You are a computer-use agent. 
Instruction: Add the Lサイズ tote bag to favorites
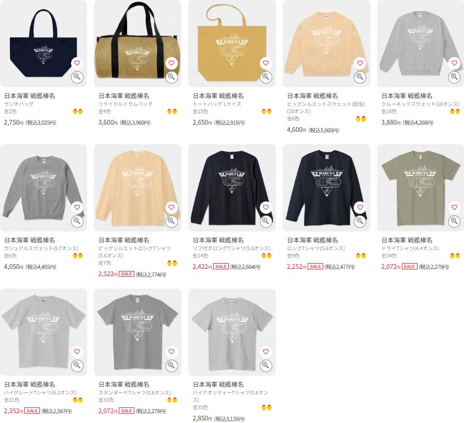point(266,63)
